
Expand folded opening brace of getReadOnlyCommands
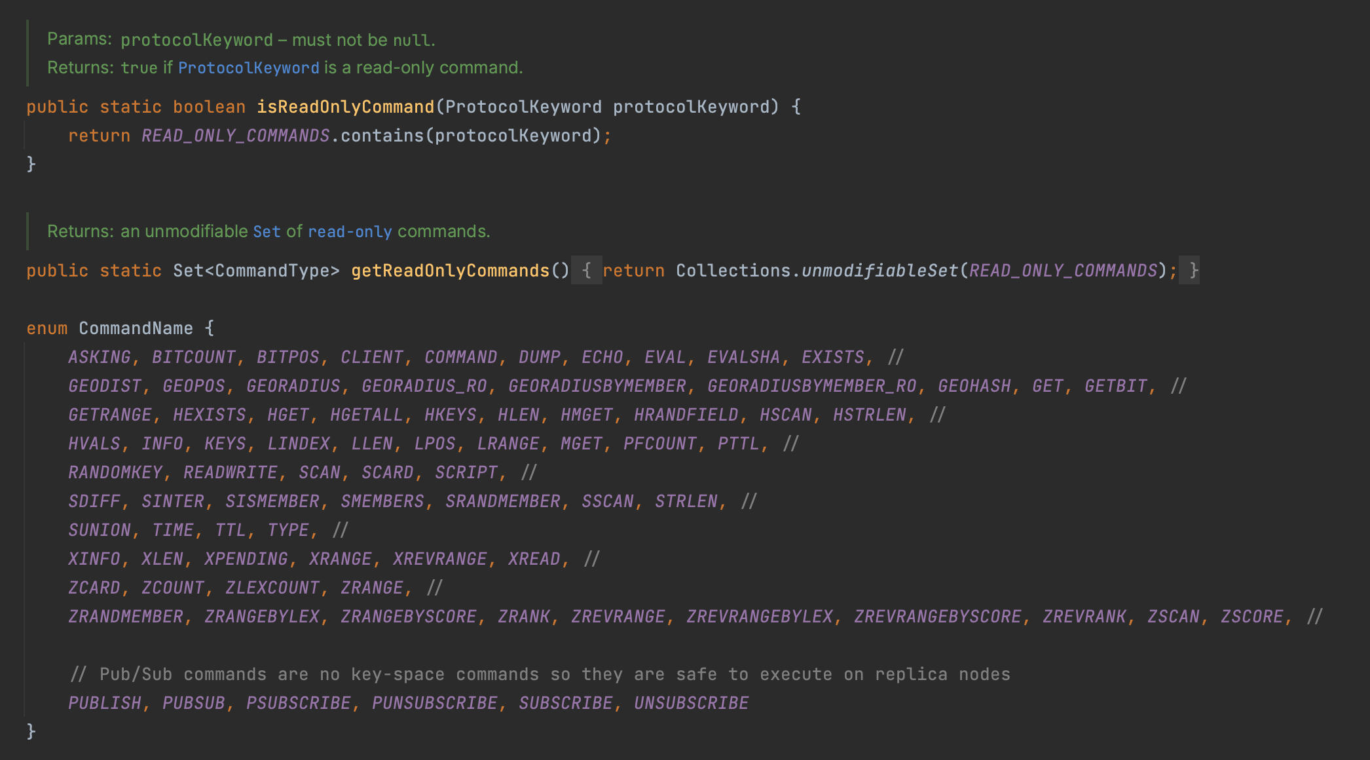pos(586,271)
